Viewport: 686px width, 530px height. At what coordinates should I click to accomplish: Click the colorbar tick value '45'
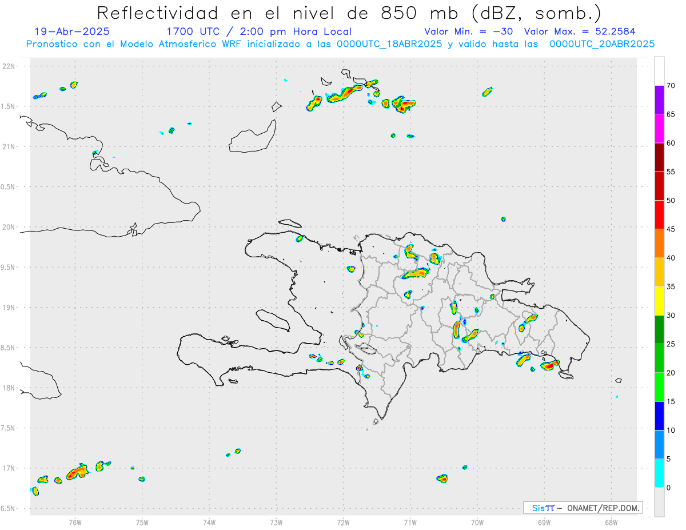pos(671,229)
